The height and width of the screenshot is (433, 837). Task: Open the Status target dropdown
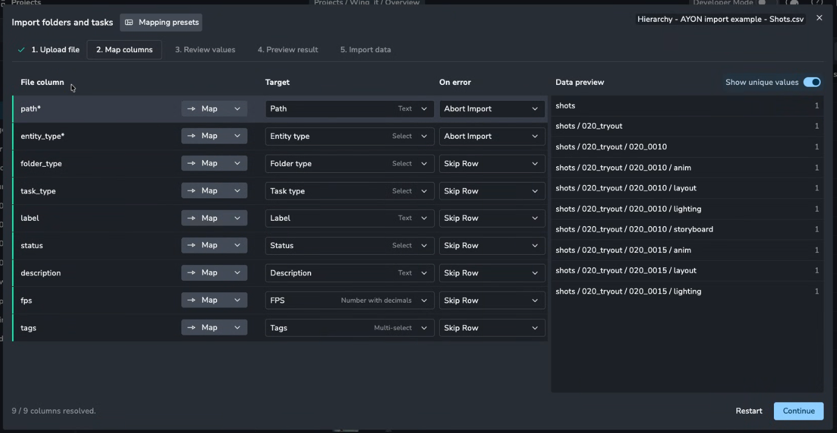[x=349, y=245]
